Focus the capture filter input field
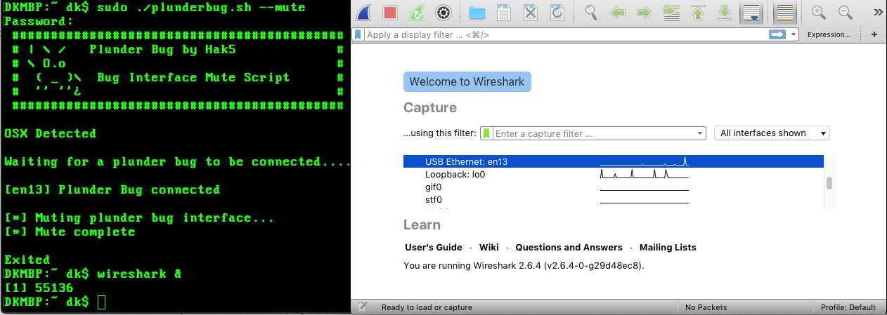The width and height of the screenshot is (887, 315). coord(593,133)
